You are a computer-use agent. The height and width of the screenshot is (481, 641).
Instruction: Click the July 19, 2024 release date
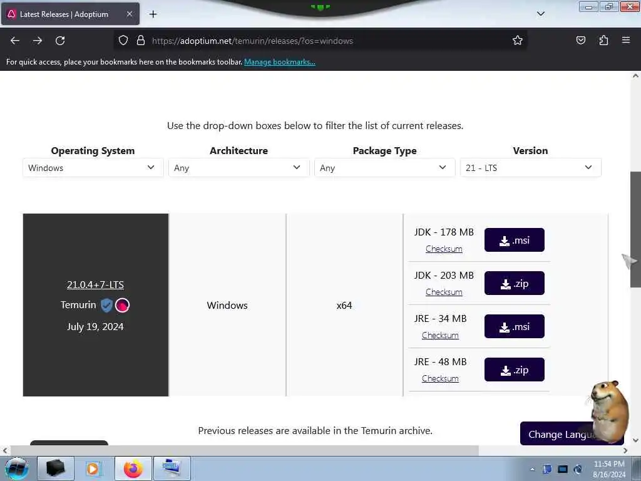(95, 327)
